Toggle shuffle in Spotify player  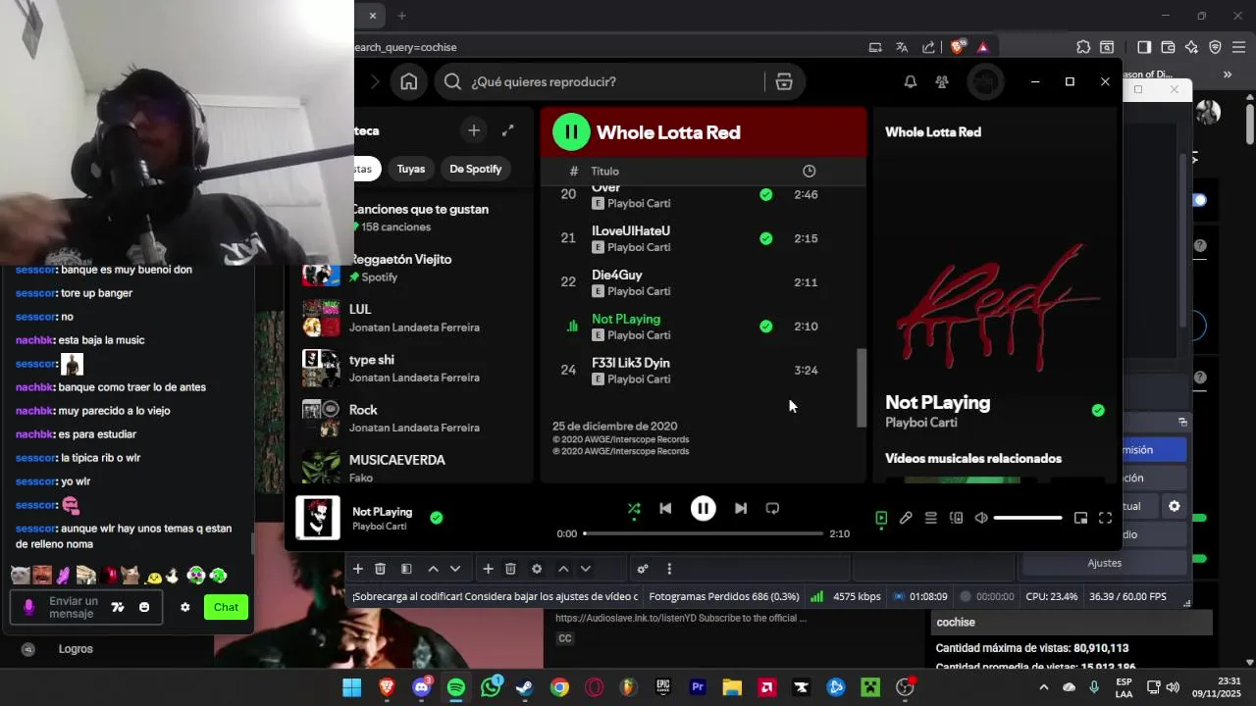pyautogui.click(x=634, y=508)
